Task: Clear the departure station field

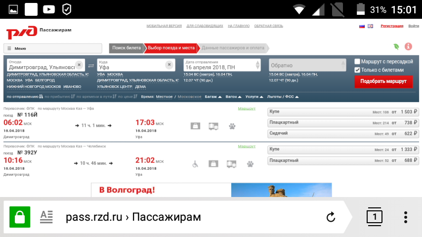Action: point(79,65)
